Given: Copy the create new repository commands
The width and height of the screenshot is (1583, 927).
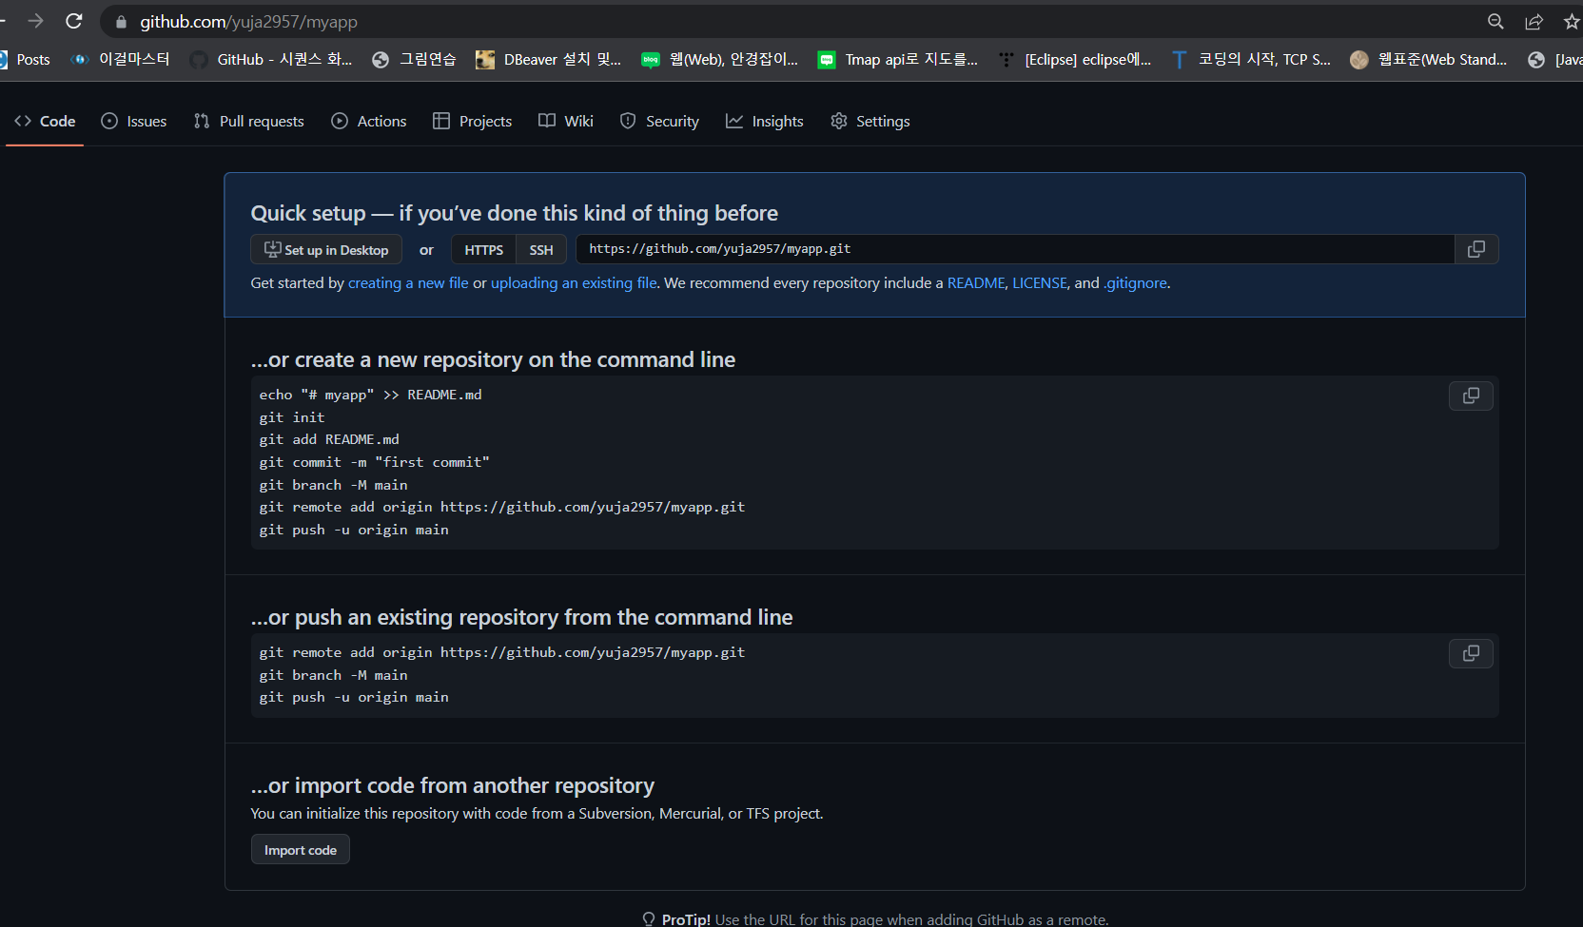Looking at the screenshot, I should (1471, 396).
